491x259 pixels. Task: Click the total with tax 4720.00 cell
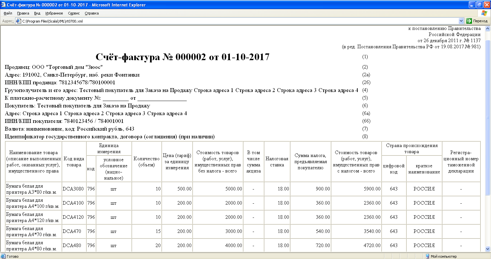point(356,245)
